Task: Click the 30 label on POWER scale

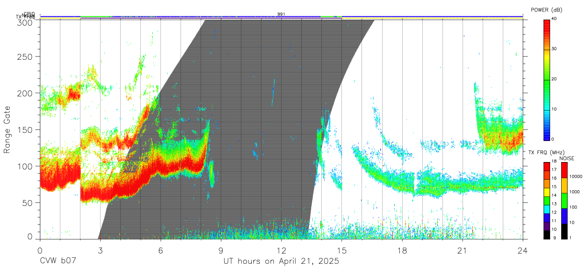Action: [554, 49]
